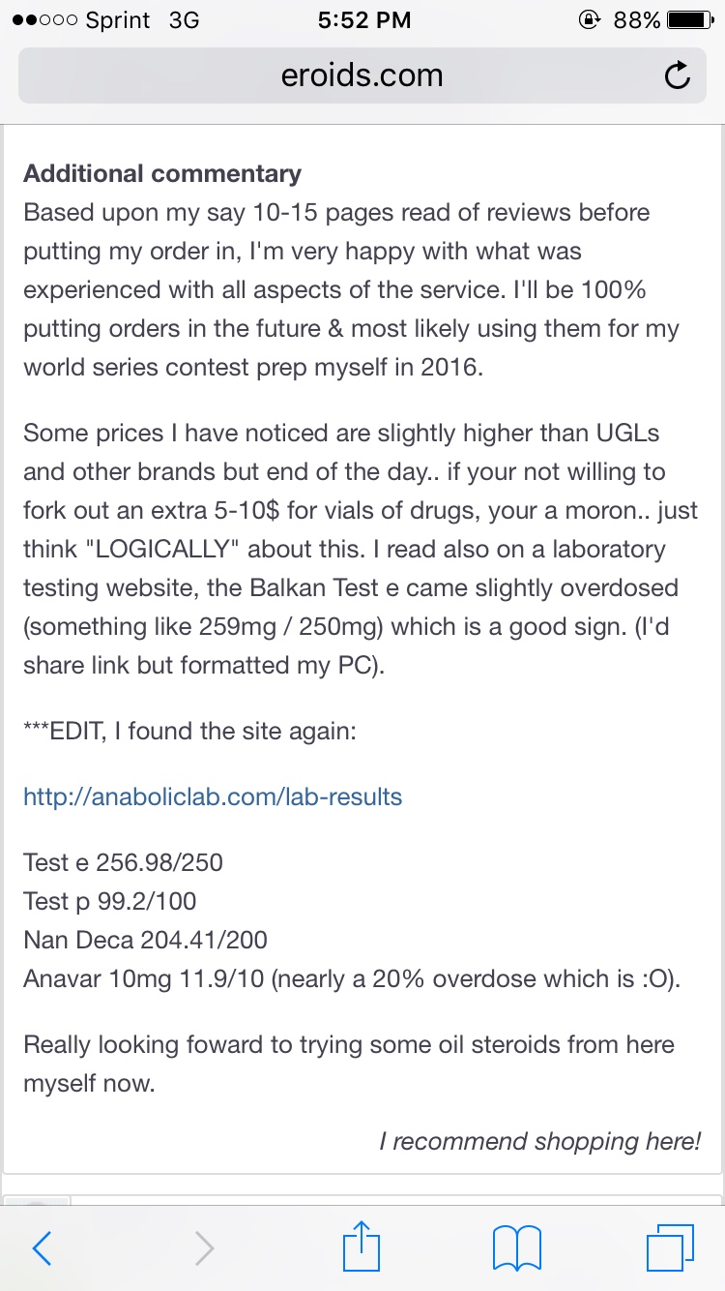Image resolution: width=725 pixels, height=1291 pixels.
Task: Tap the 3G network indicator
Action: [x=184, y=20]
